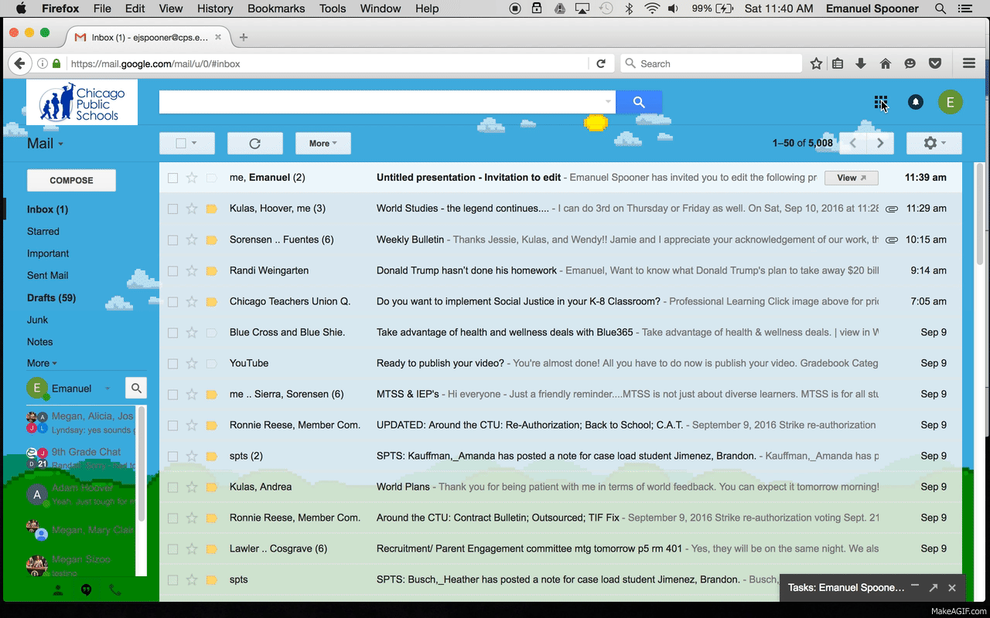The width and height of the screenshot is (990, 618).
Task: Expand the More labels list in sidebar
Action: coord(42,363)
